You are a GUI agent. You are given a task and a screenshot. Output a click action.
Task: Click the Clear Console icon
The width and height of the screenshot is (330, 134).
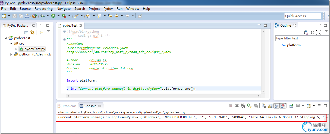point(264,106)
